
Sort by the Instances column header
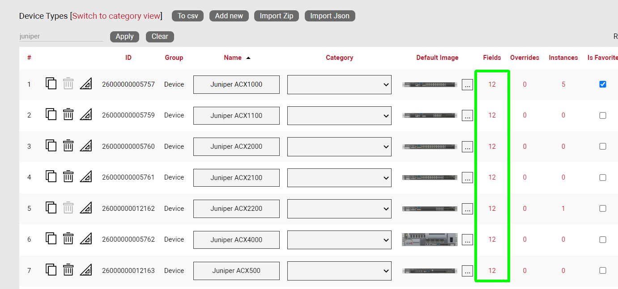coord(563,58)
